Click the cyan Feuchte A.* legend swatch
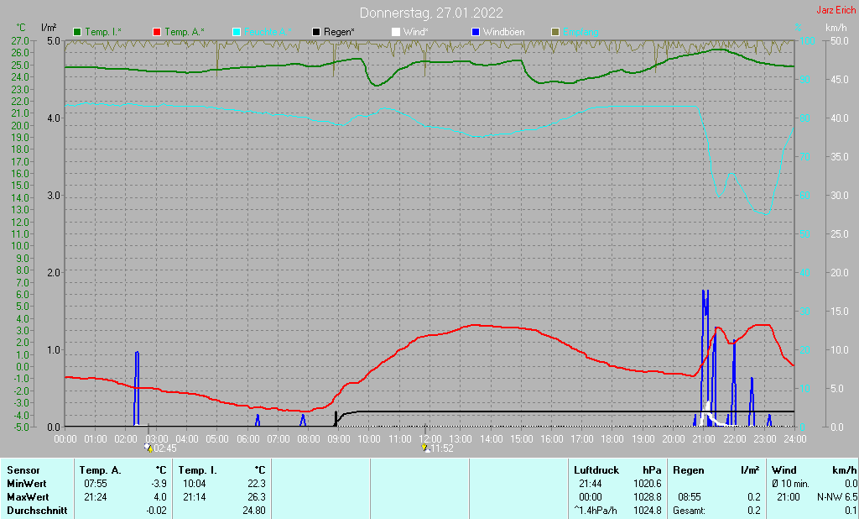859x519 pixels. pos(237,33)
